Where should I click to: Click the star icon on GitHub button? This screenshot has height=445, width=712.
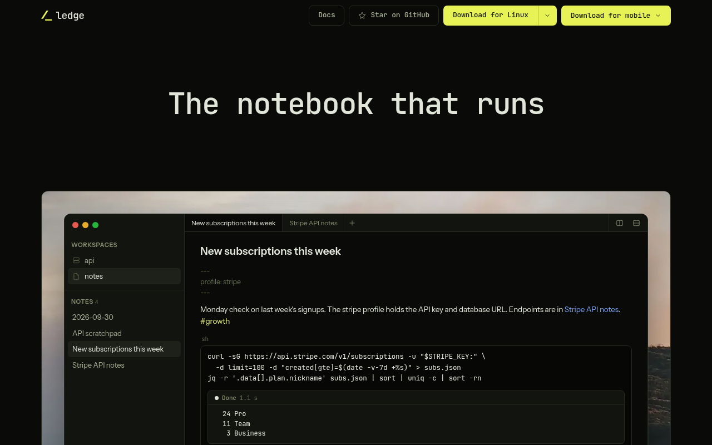click(362, 16)
